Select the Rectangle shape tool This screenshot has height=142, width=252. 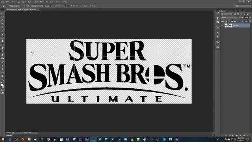click(x=2, y=73)
